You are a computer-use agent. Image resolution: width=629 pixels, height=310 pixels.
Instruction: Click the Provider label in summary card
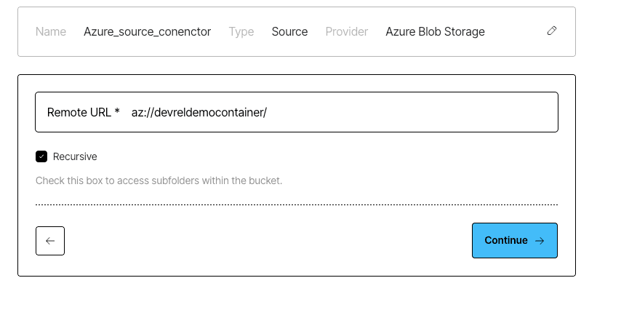point(347,32)
